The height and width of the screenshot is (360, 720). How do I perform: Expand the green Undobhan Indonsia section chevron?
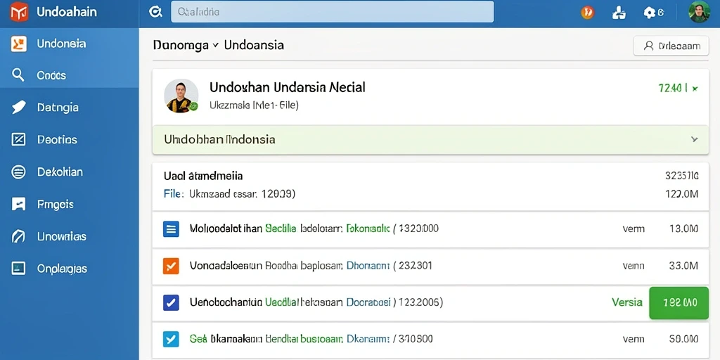click(694, 139)
